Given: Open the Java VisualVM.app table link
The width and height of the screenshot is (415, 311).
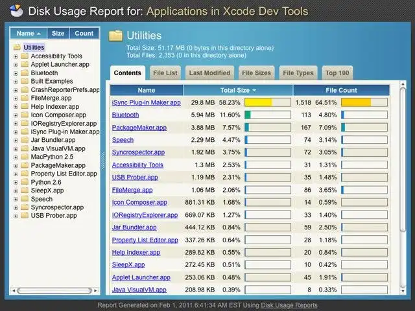Looking at the screenshot, I should click(x=139, y=290).
